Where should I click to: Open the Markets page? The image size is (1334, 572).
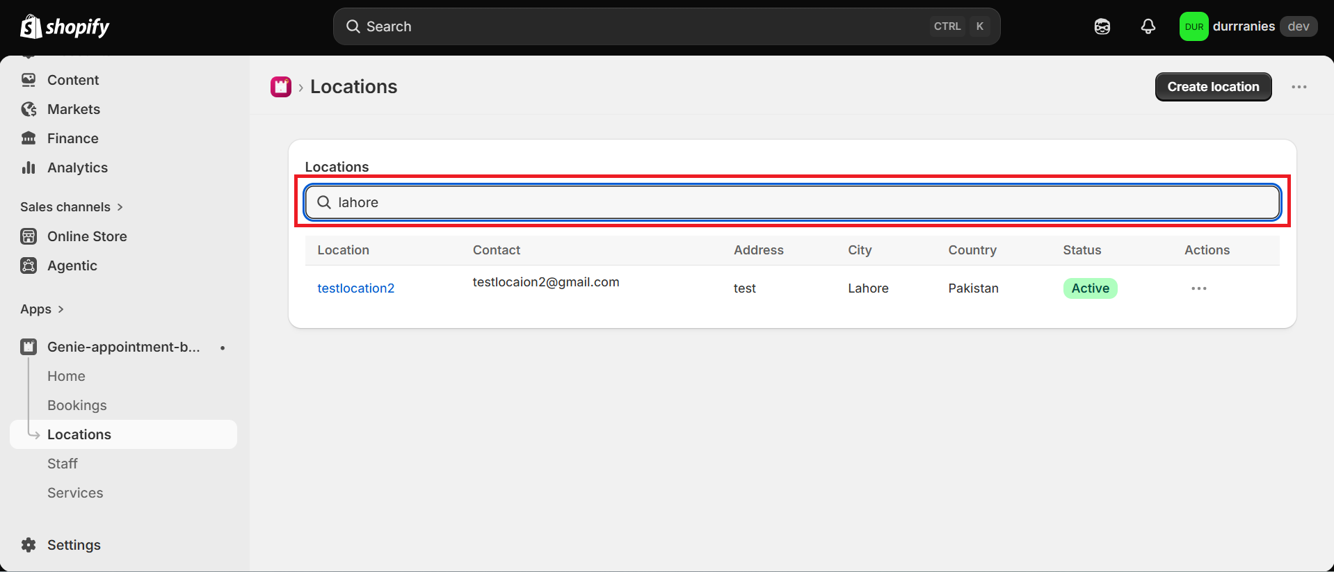click(74, 109)
